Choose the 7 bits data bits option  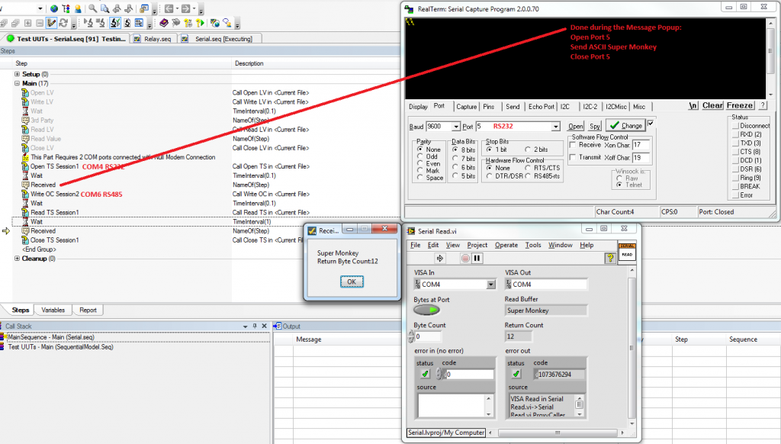455,159
